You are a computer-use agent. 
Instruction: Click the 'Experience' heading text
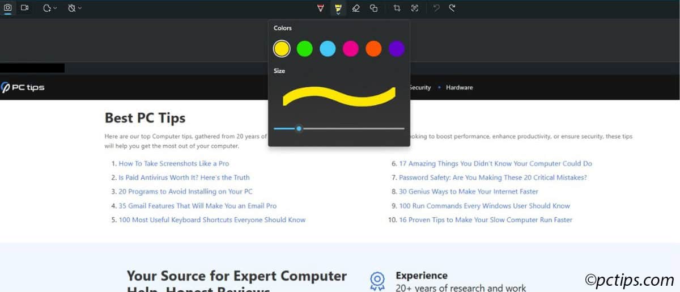(x=422, y=276)
